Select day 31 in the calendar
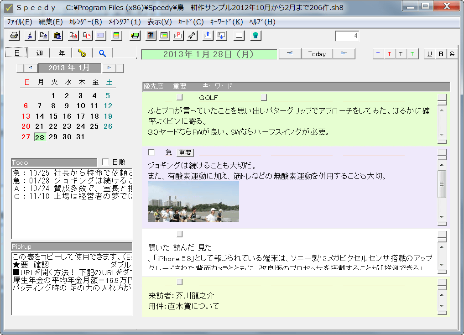 pos(80,137)
